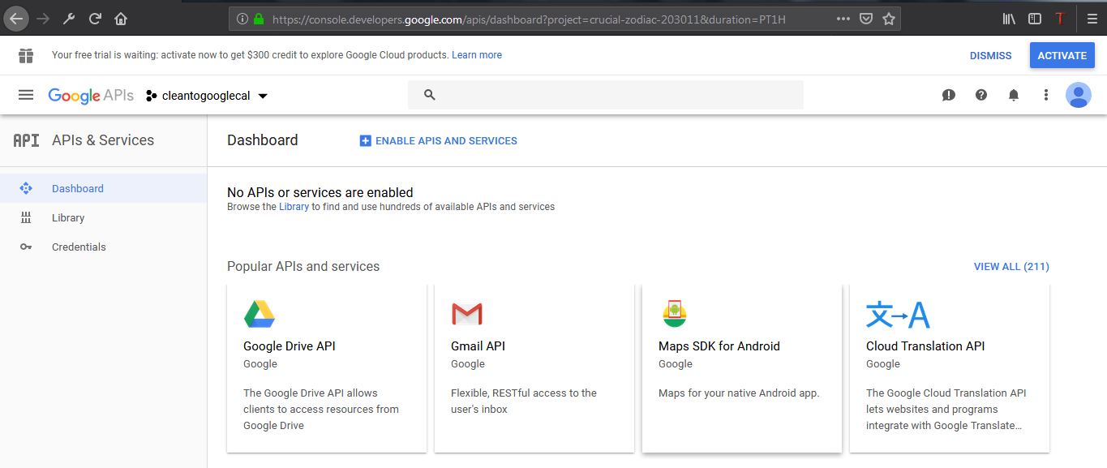Viewport: 1107px width, 468px height.
Task: Open VIEW ALL (211) link
Action: (x=1011, y=266)
